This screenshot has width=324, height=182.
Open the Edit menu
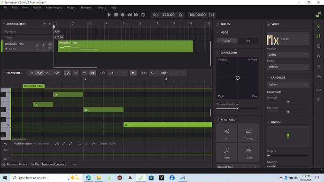coord(14,8)
